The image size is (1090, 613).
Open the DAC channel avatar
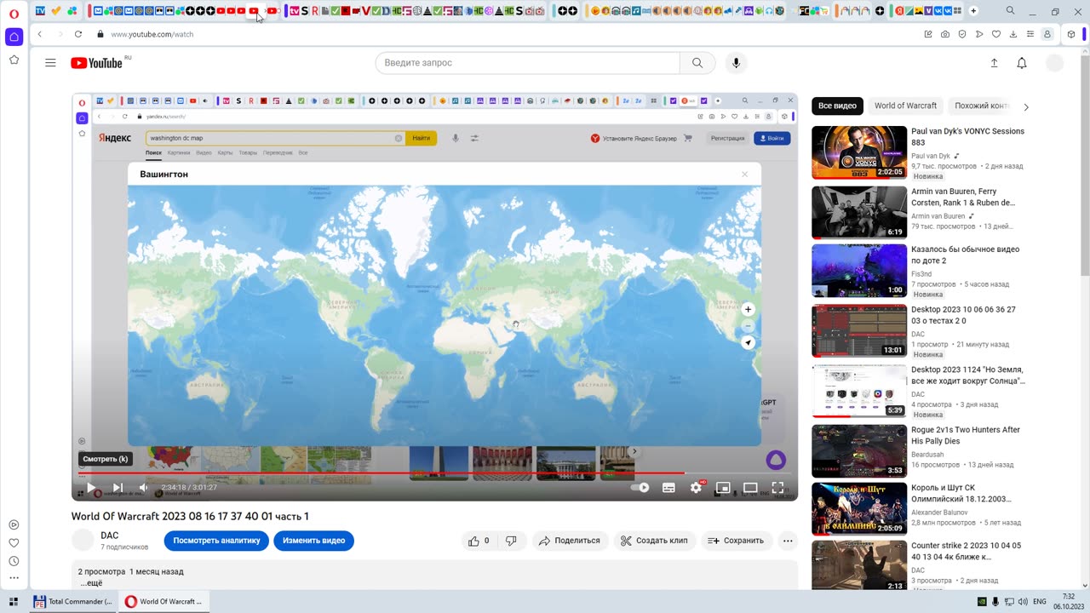83,540
